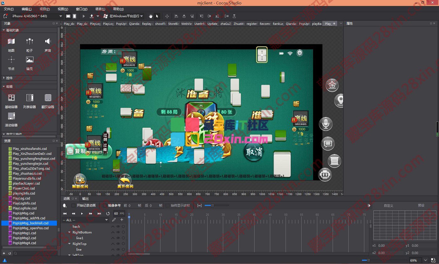Click the anchor move icon in toolbar

[167, 16]
